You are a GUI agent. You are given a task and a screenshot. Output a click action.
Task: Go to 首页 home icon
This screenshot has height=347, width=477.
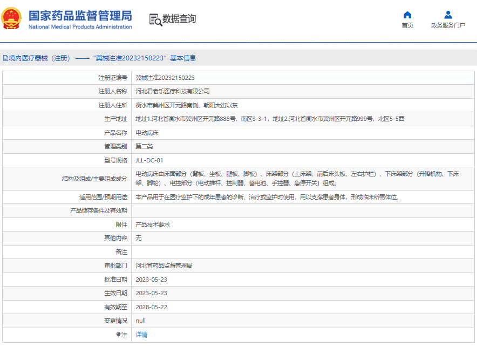pos(407,15)
